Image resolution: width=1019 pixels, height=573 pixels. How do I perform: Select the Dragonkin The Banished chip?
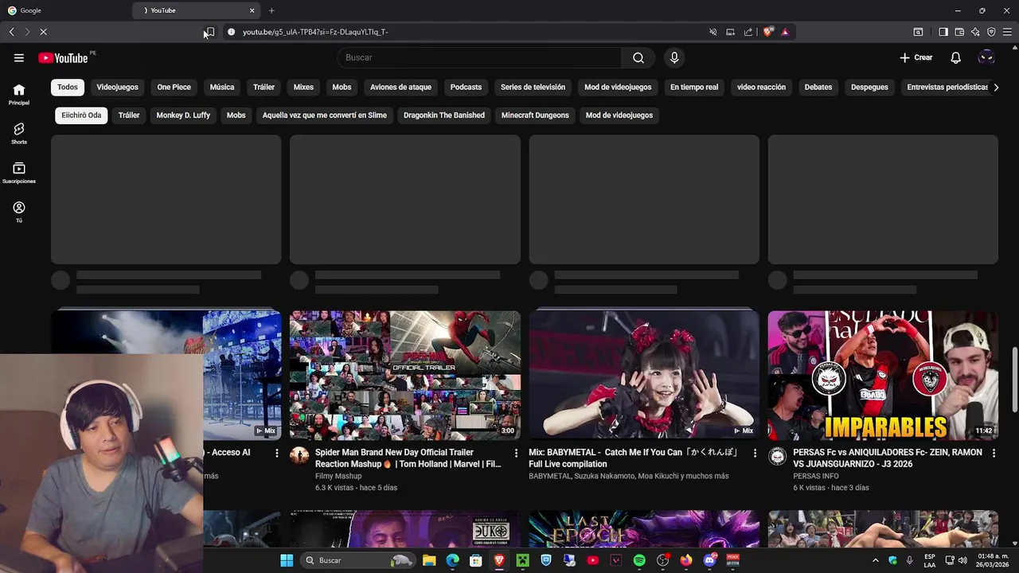click(x=444, y=115)
